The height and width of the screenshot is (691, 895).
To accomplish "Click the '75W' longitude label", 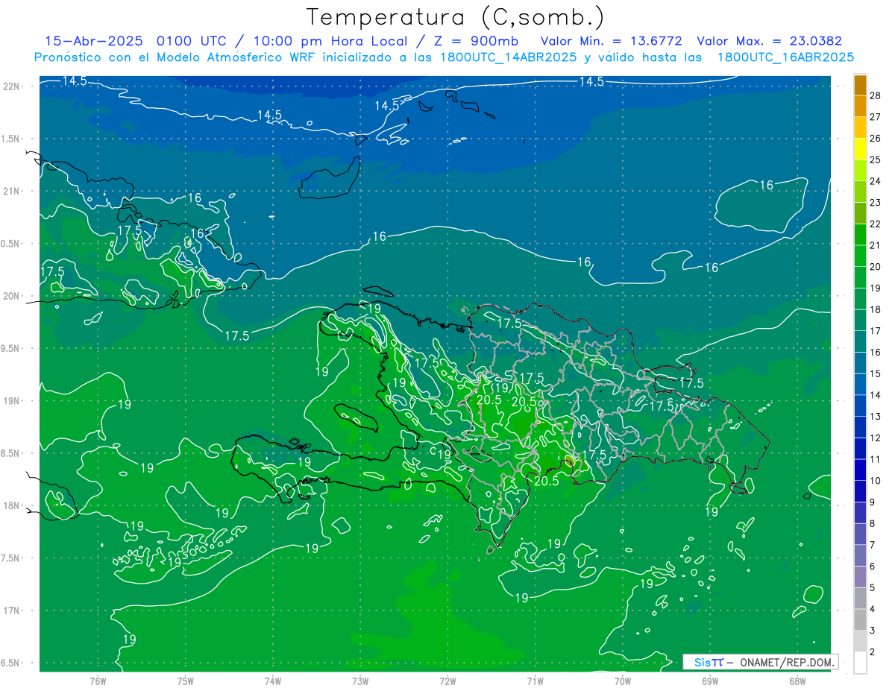I will (186, 681).
